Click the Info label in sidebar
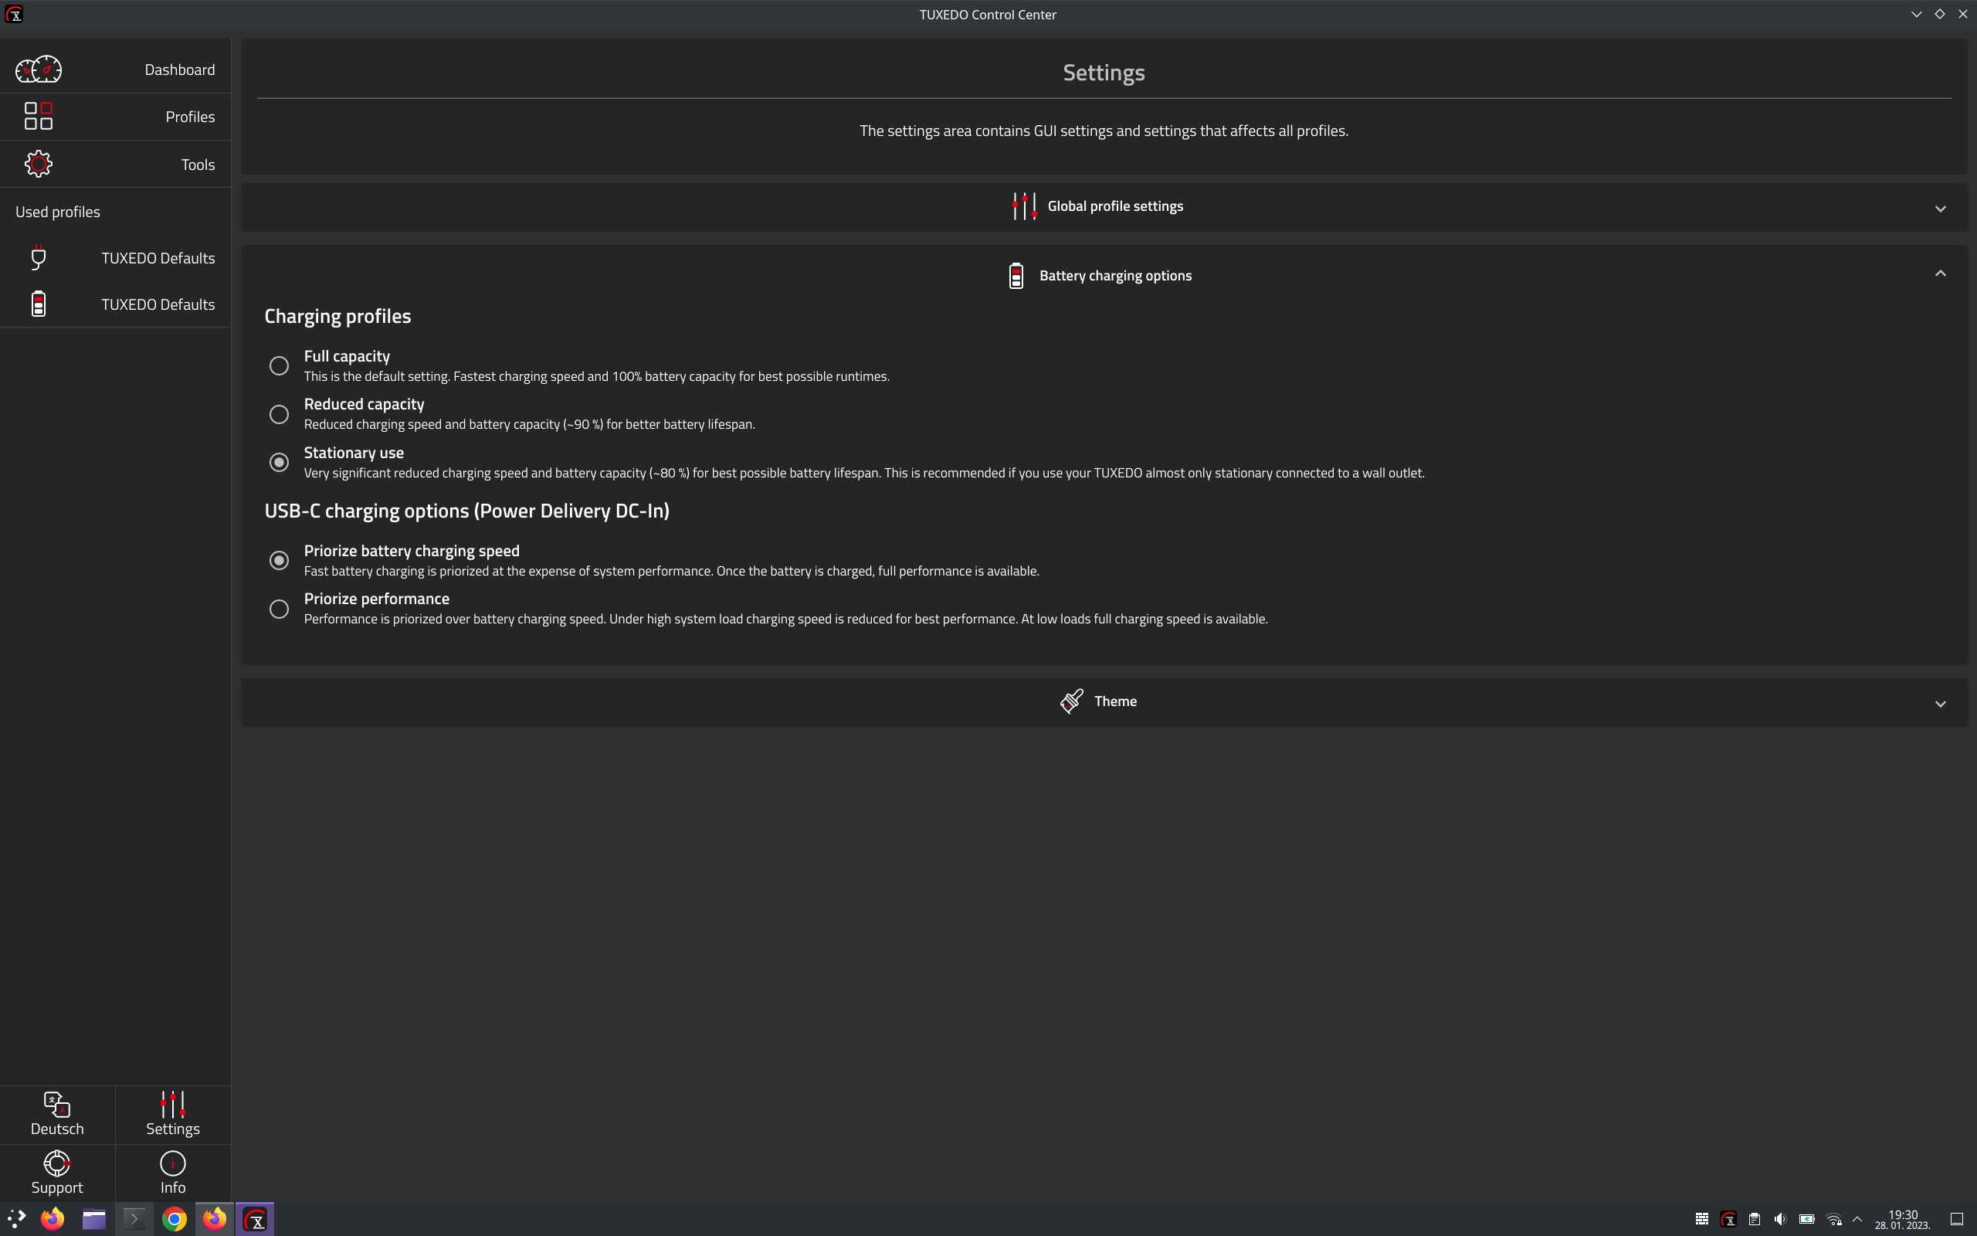Image resolution: width=1977 pixels, height=1236 pixels. point(172,1187)
